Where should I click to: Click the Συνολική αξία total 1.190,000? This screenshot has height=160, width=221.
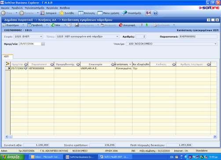(36, 145)
